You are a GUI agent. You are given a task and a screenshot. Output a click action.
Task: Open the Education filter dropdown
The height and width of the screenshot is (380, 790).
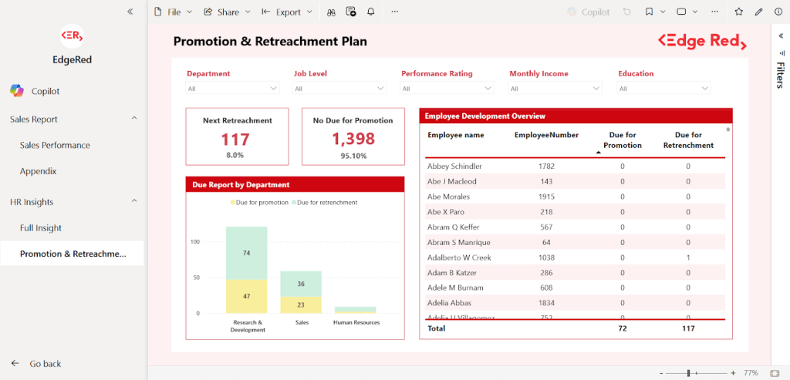click(663, 89)
